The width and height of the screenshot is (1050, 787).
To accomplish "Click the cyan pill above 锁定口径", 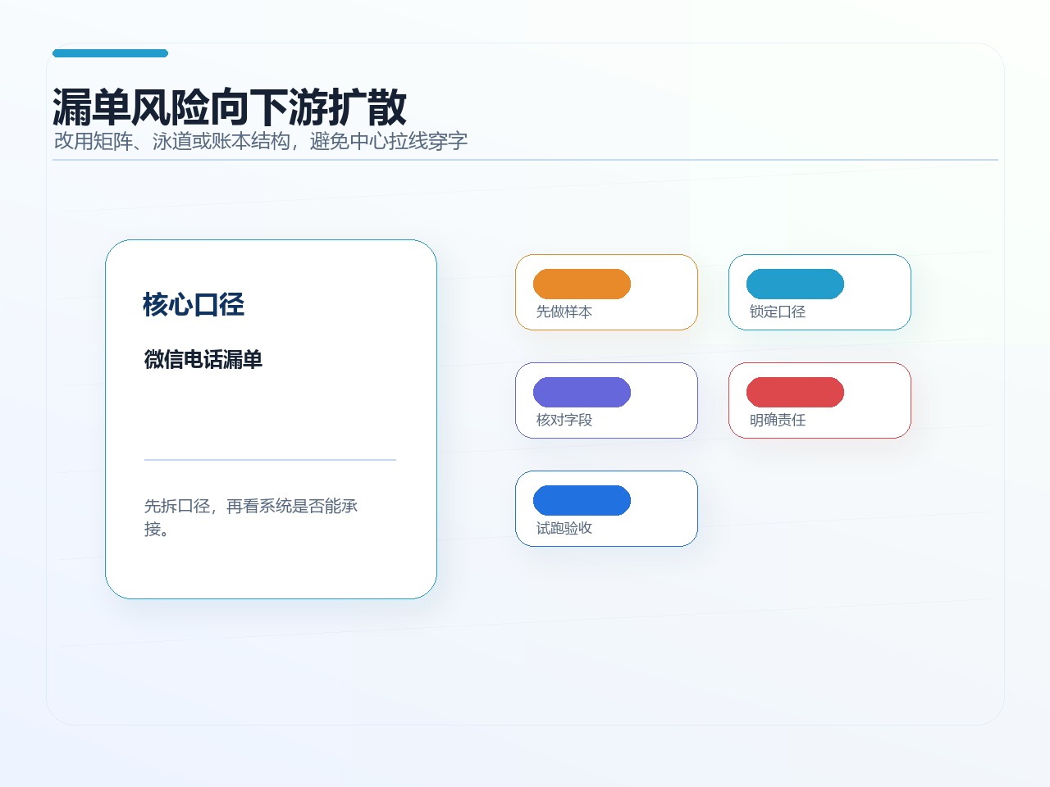I will [x=795, y=284].
